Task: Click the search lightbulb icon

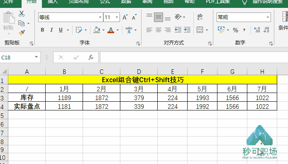Action: point(244,2)
